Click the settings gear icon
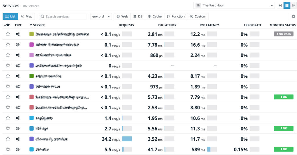The height and width of the screenshot is (155, 297). (294, 17)
